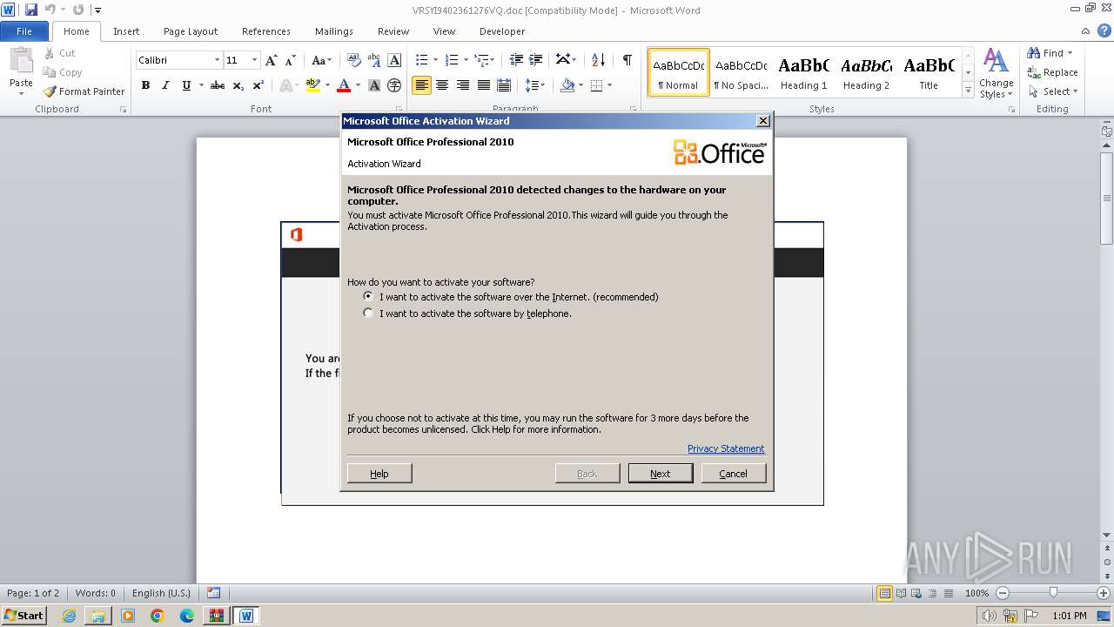Open the Font size dropdown showing 11
This screenshot has width=1114, height=627.
coord(254,60)
